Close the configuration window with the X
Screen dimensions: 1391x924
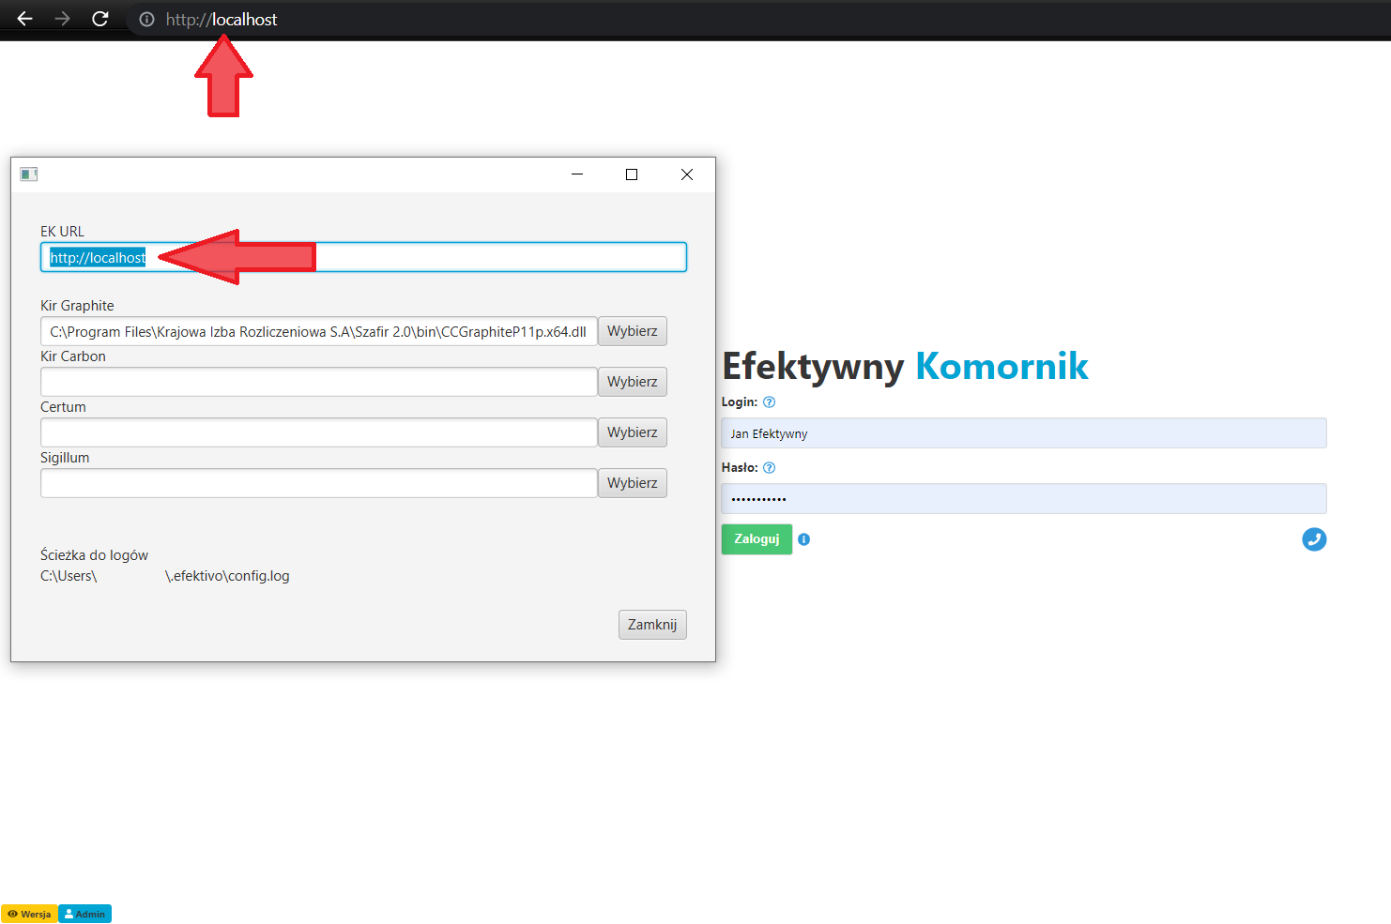[687, 174]
